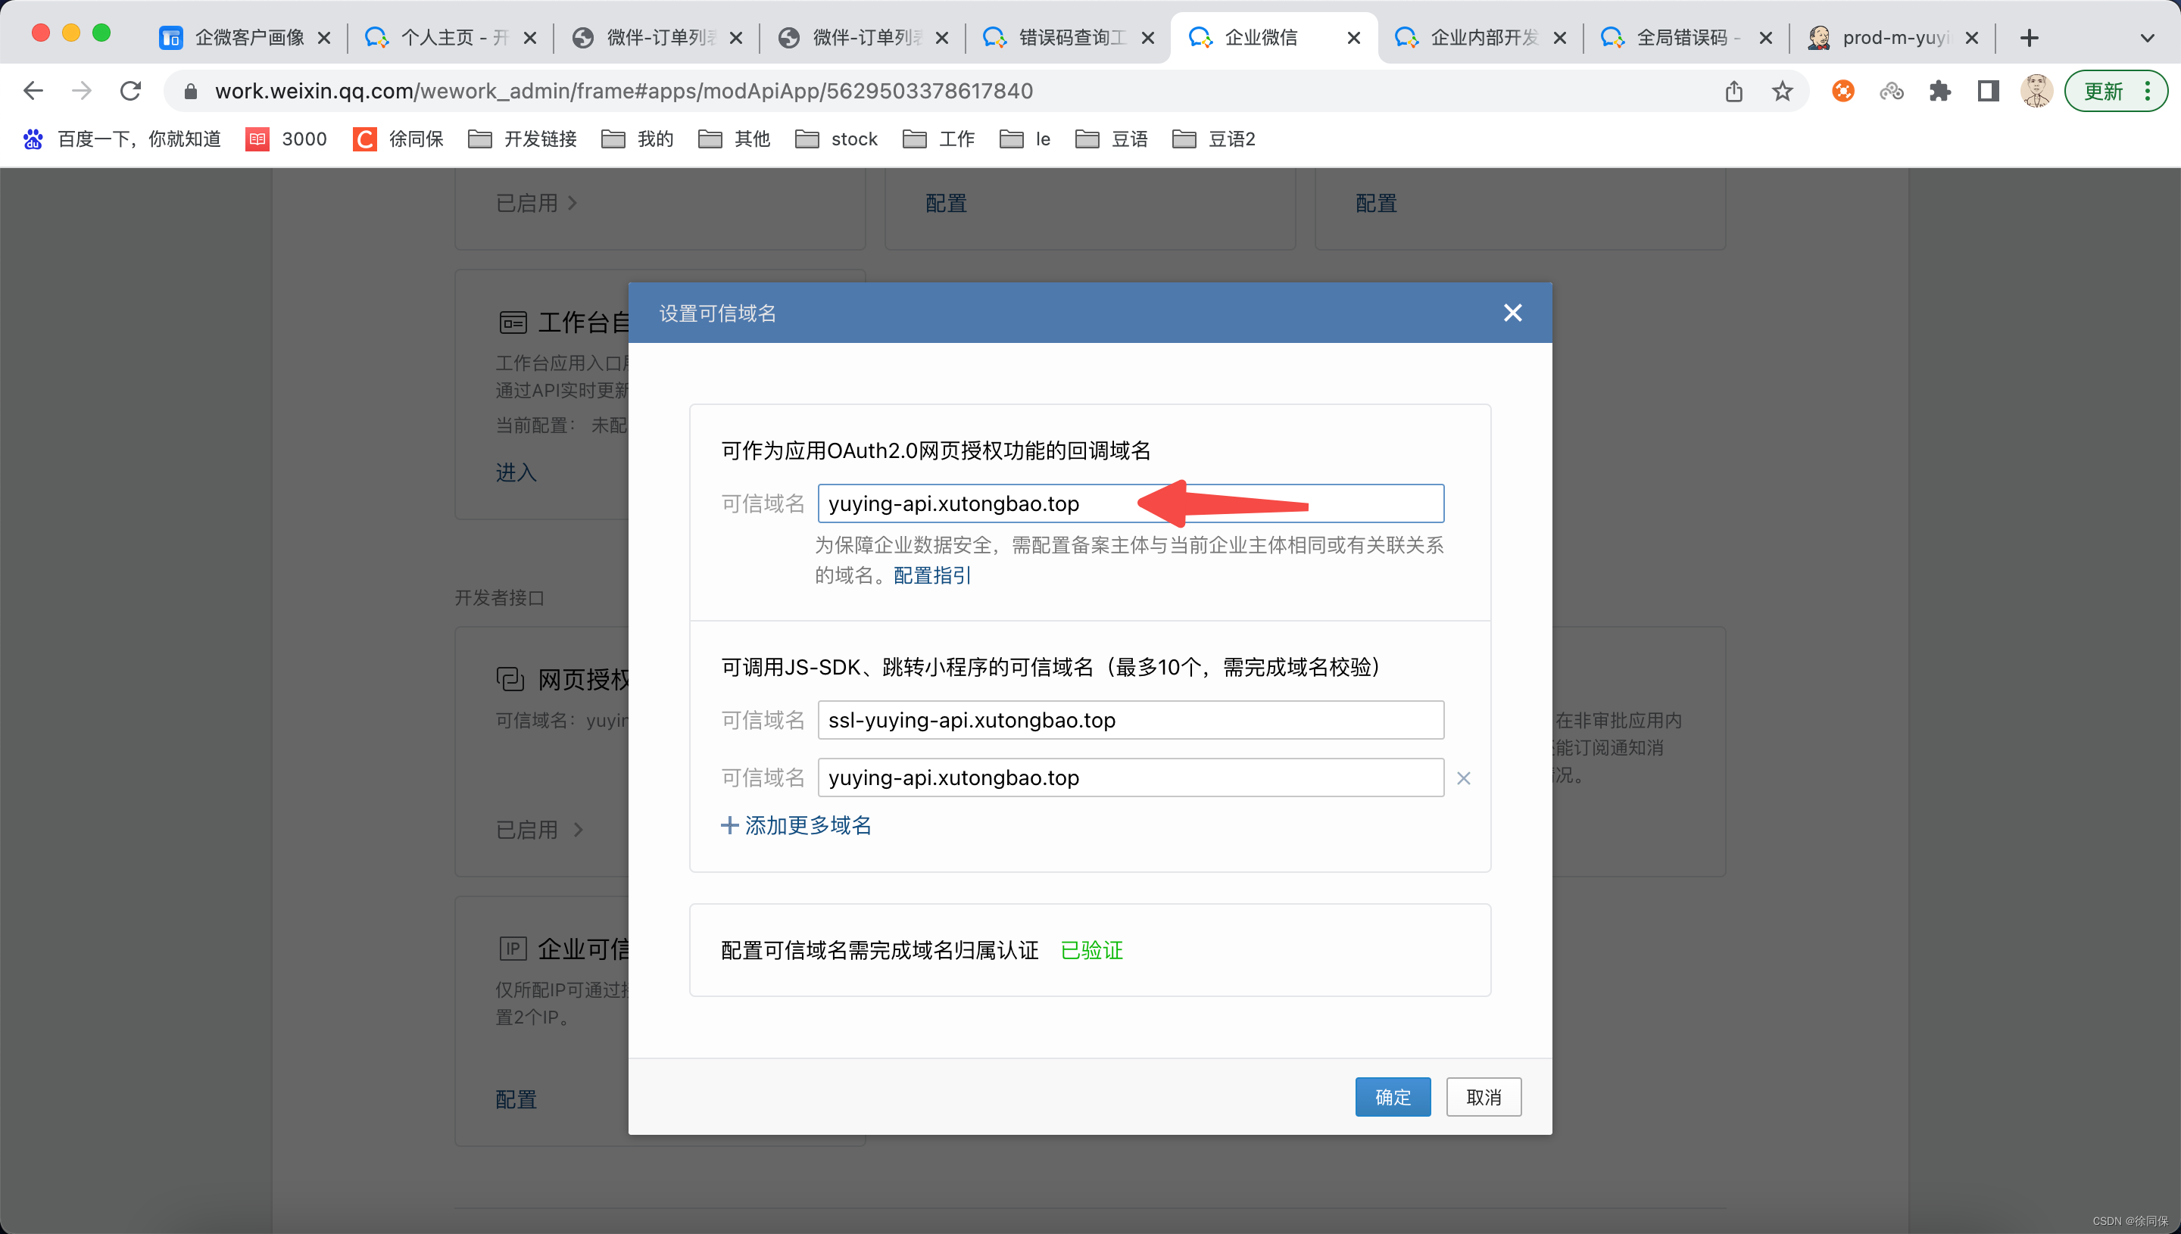The image size is (2181, 1234).
Task: Click the plus 添加更多域名 link
Action: pos(796,825)
